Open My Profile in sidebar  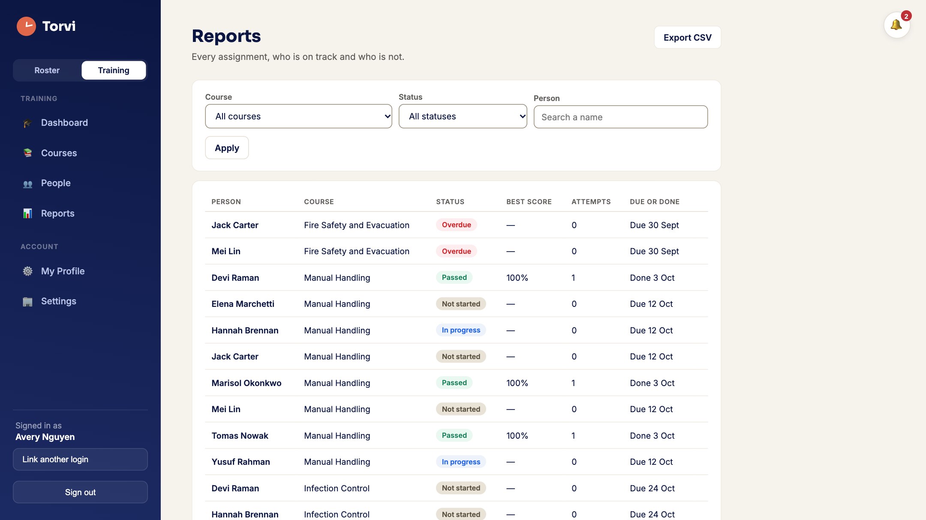(80, 271)
